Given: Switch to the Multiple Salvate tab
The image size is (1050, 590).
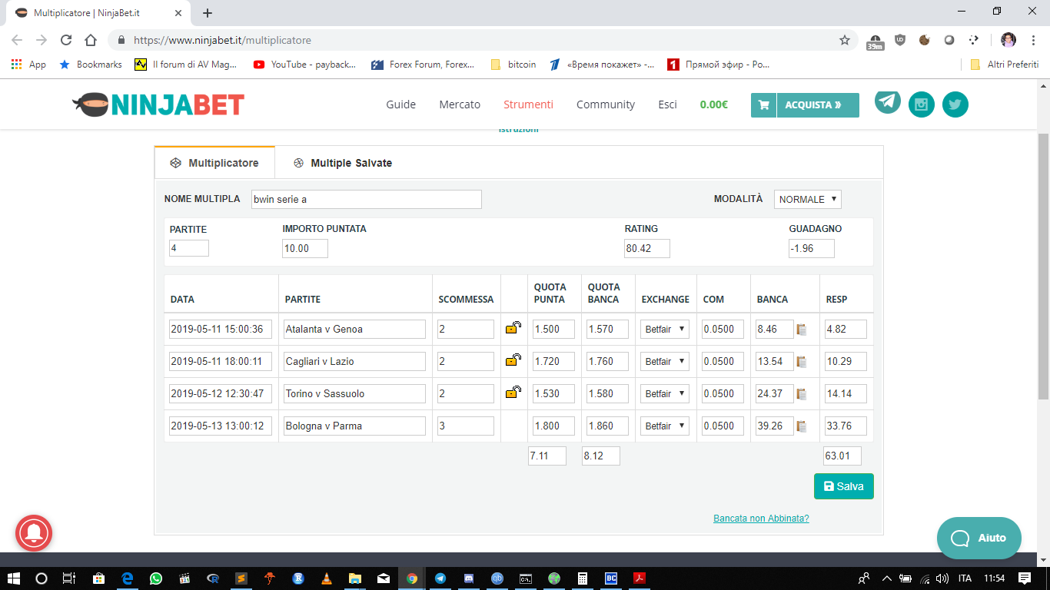Looking at the screenshot, I should coord(343,163).
